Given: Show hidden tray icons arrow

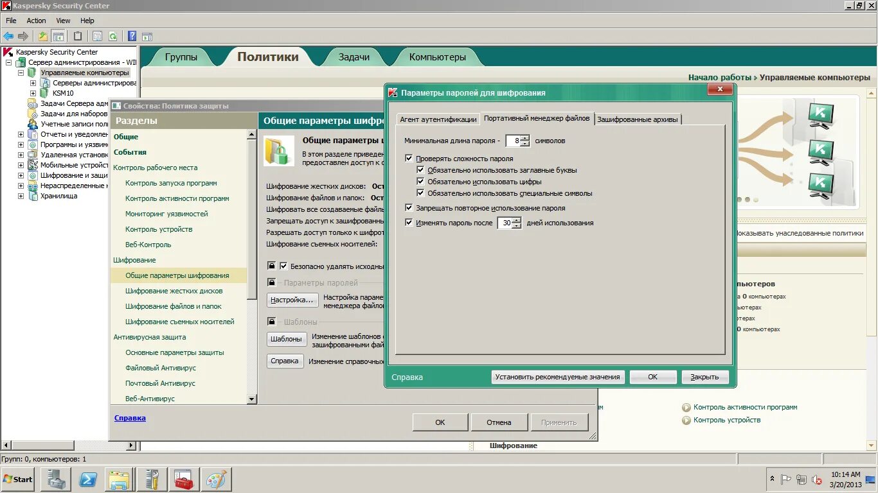Looking at the screenshot, I should pyautogui.click(x=771, y=480).
